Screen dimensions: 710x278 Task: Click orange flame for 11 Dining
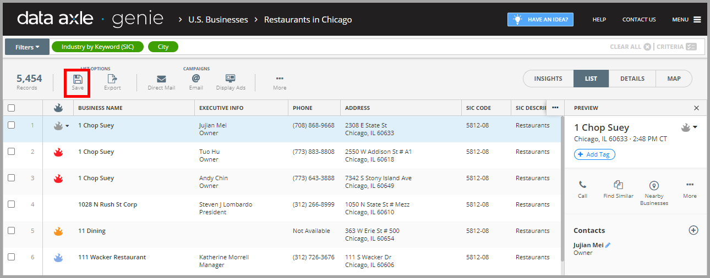pos(58,231)
